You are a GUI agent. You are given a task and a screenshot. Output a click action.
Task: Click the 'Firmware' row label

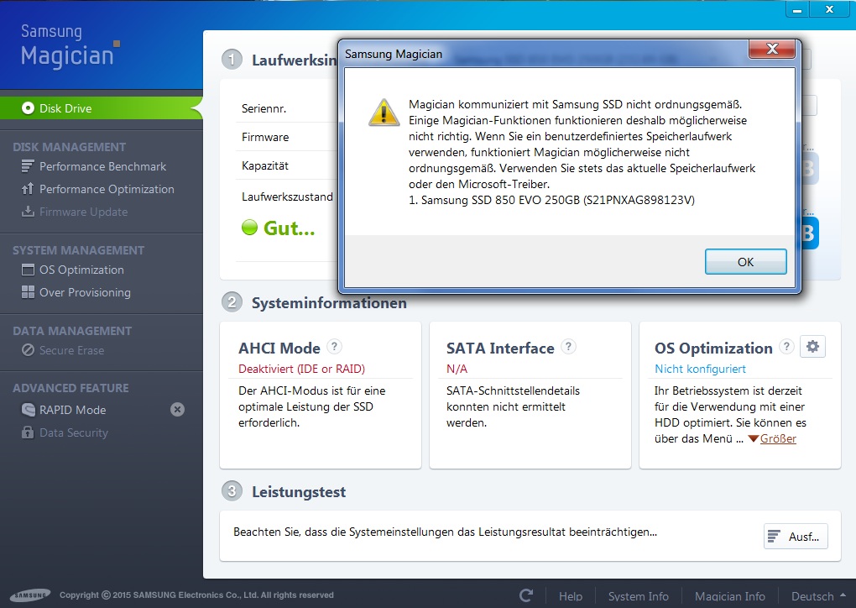[x=264, y=137]
